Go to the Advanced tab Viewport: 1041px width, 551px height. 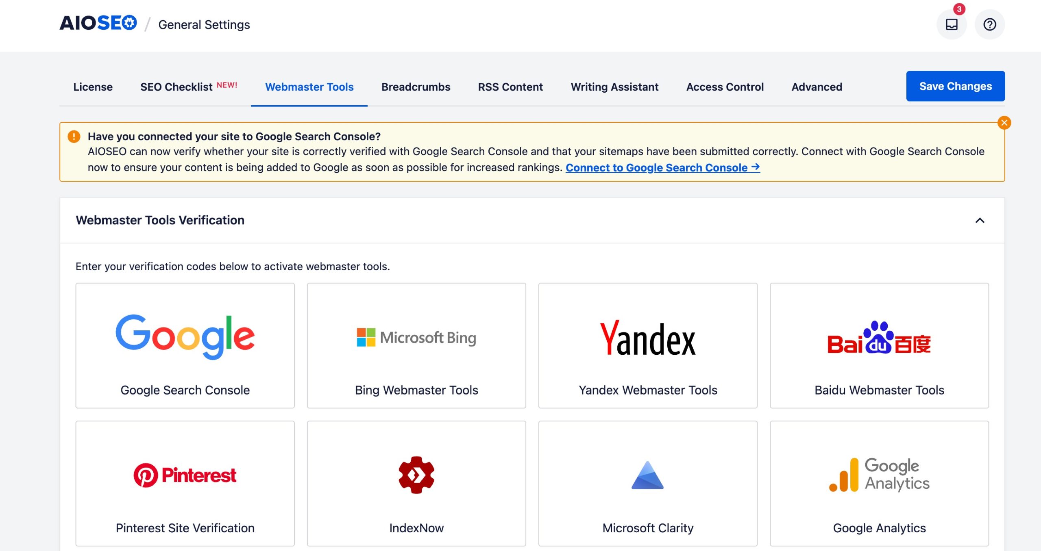tap(817, 87)
